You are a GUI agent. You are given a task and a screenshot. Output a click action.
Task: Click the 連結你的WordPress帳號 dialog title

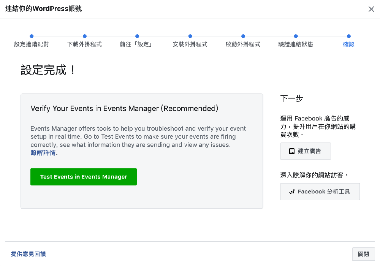(x=44, y=9)
